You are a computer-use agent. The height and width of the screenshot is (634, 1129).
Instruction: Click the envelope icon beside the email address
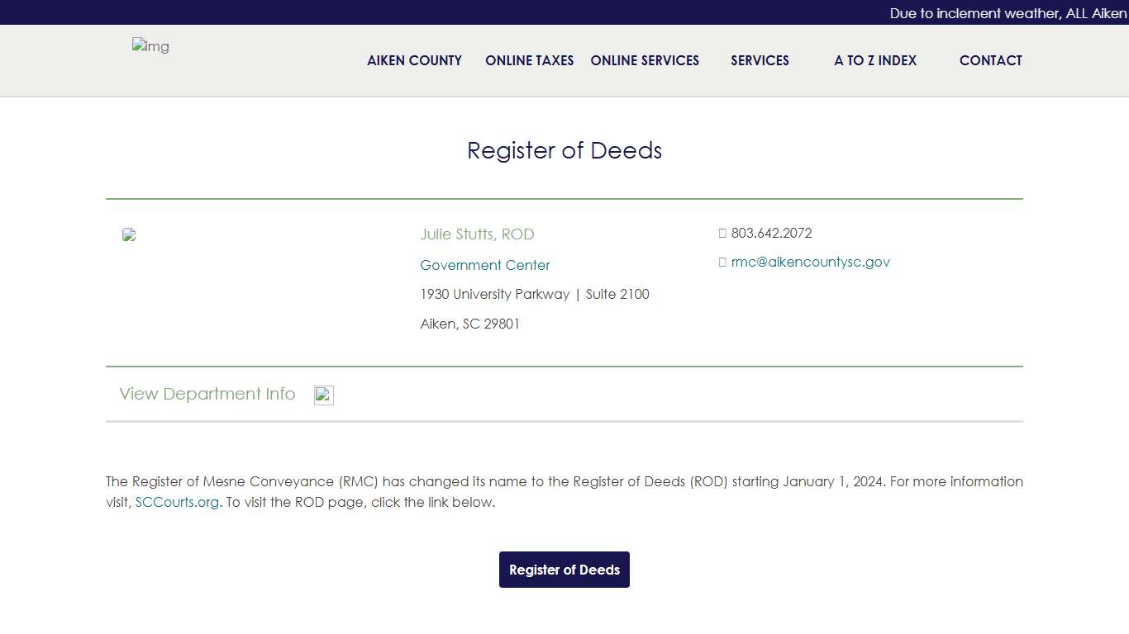722,262
